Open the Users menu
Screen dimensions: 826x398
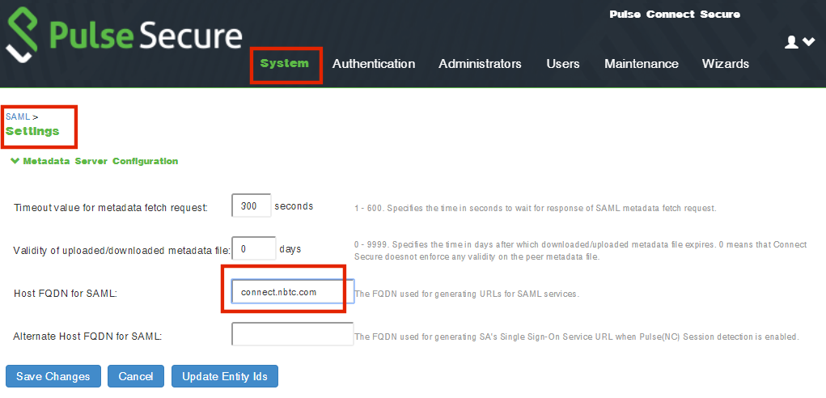pyautogui.click(x=562, y=64)
